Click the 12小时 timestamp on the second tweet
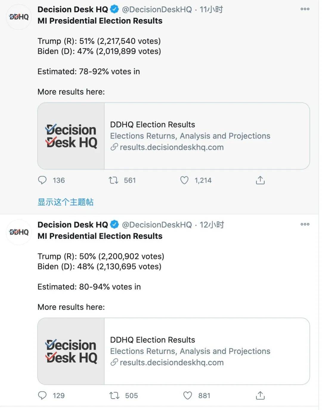The height and width of the screenshot is (410, 322). pyautogui.click(x=212, y=225)
